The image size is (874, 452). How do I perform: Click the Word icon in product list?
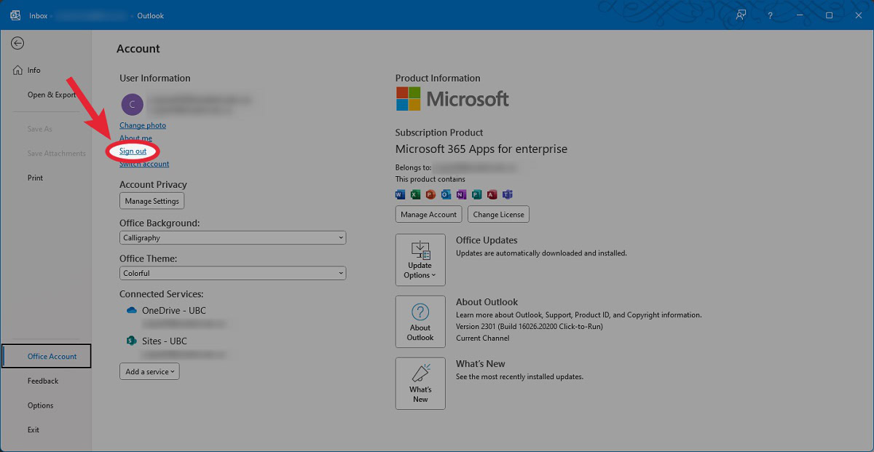tap(400, 194)
